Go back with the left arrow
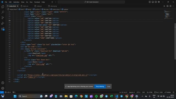 point(52,2)
